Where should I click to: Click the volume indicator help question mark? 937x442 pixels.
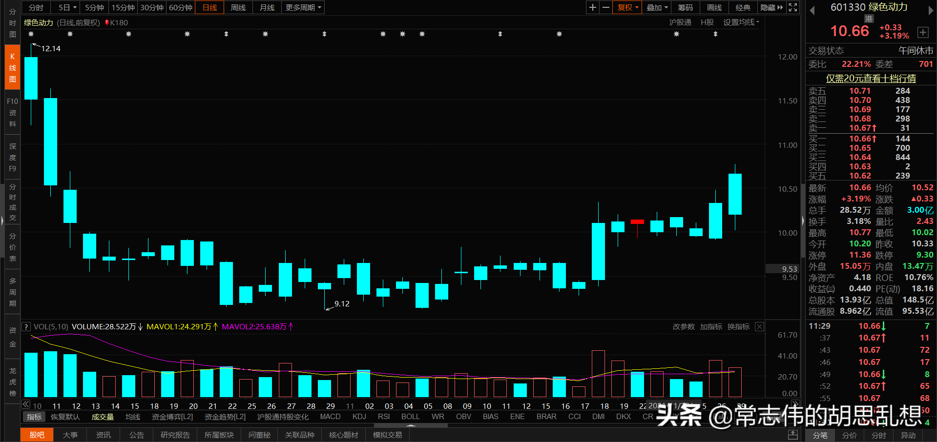click(25, 326)
